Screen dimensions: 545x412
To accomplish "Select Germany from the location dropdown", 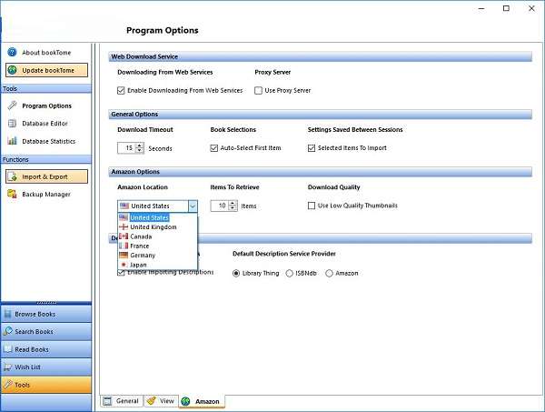I will [158, 255].
